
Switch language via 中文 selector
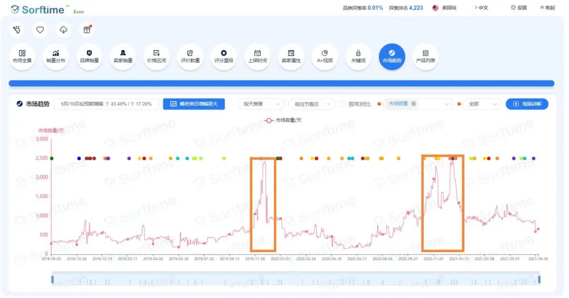tap(481, 7)
